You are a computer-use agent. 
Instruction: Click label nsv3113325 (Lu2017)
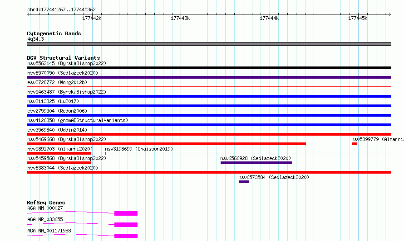pyautogui.click(x=53, y=101)
